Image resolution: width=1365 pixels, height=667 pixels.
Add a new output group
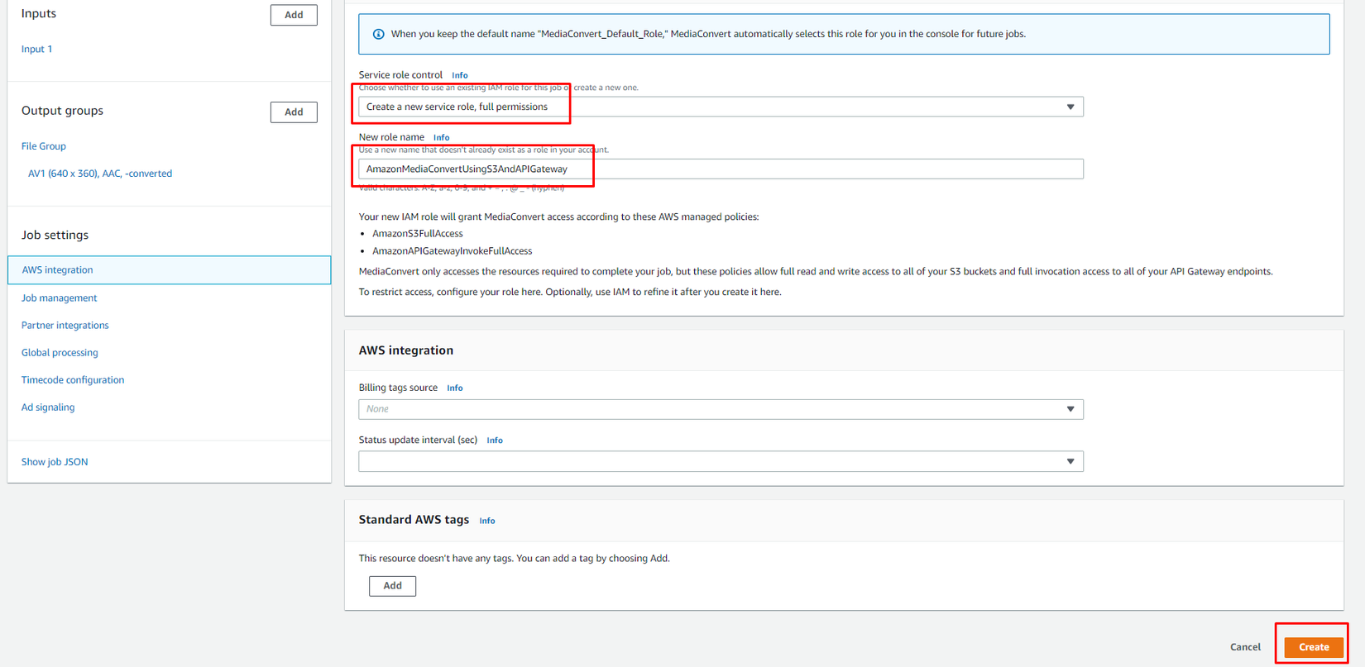293,112
